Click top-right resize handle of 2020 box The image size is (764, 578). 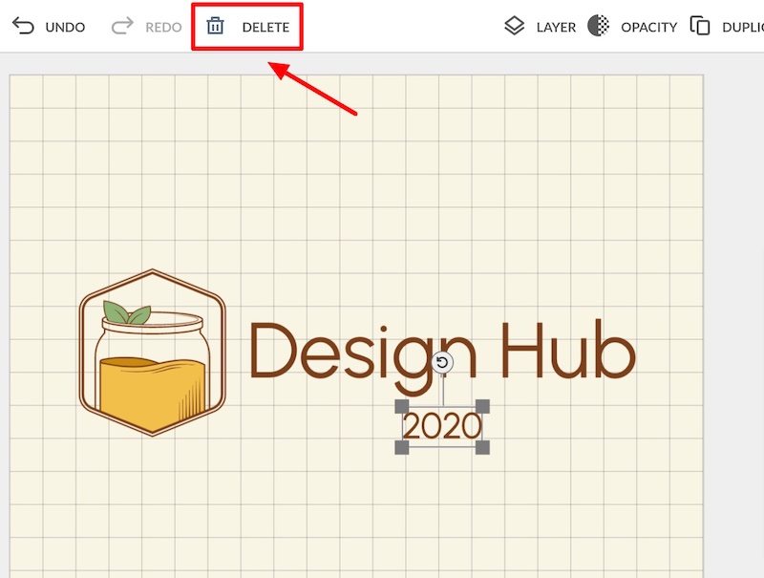tap(482, 406)
